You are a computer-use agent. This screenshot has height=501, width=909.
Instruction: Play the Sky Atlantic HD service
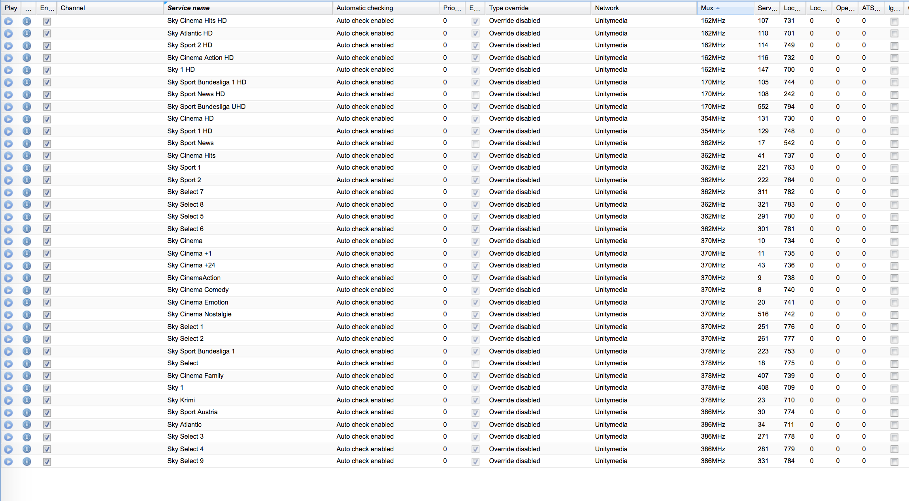click(8, 34)
